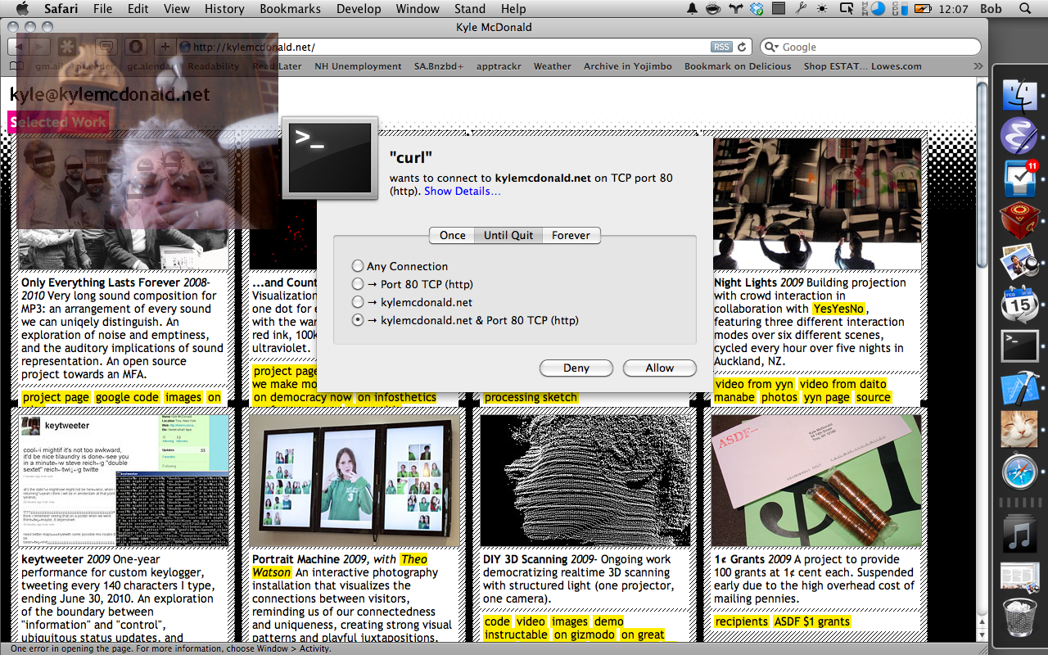
Task: Open Xcode from the dock
Action: pos(1019,388)
